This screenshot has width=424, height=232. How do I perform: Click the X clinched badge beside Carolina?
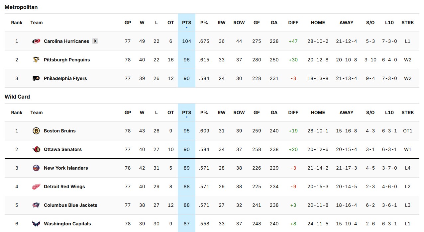click(95, 41)
